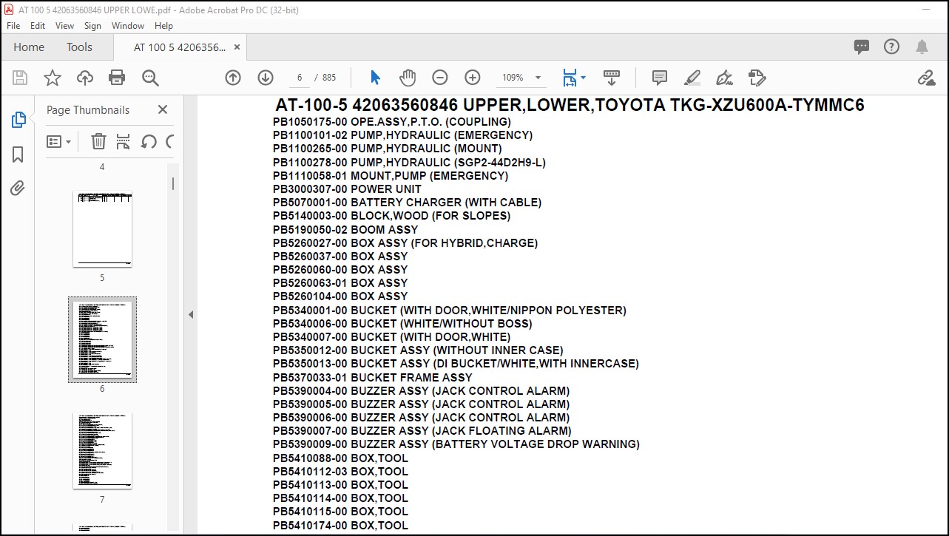Switch to the Home tab
This screenshot has height=536, width=949.
pyautogui.click(x=29, y=47)
